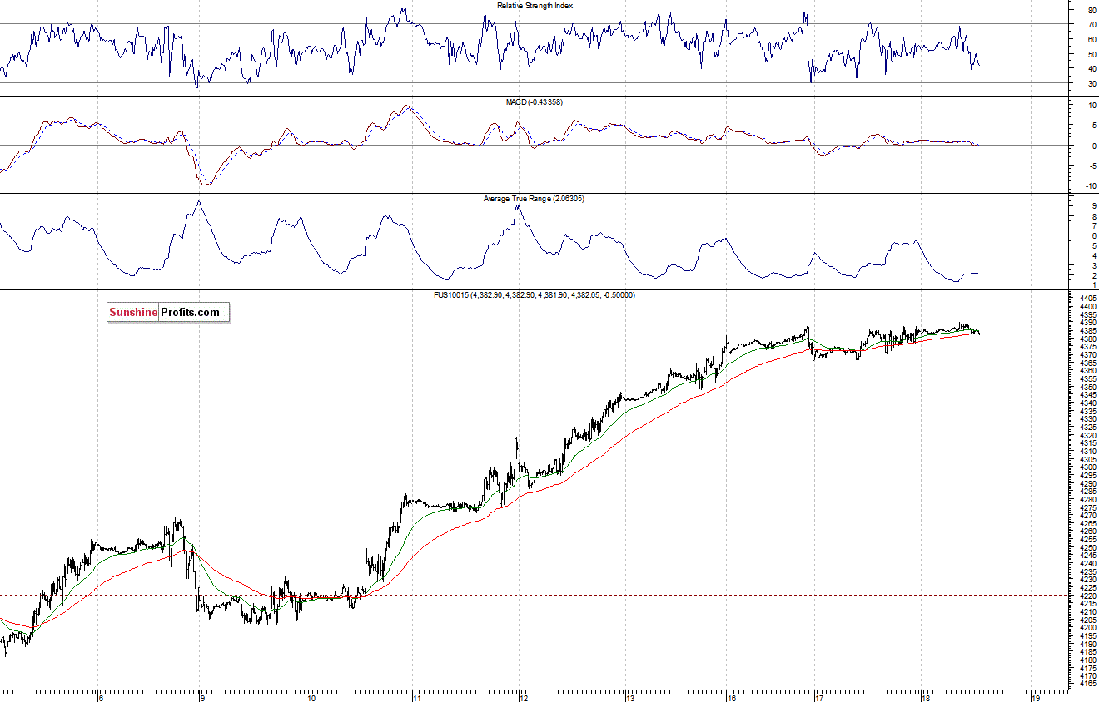
Task: Select the 4330 price axis label
Action: tap(1087, 419)
